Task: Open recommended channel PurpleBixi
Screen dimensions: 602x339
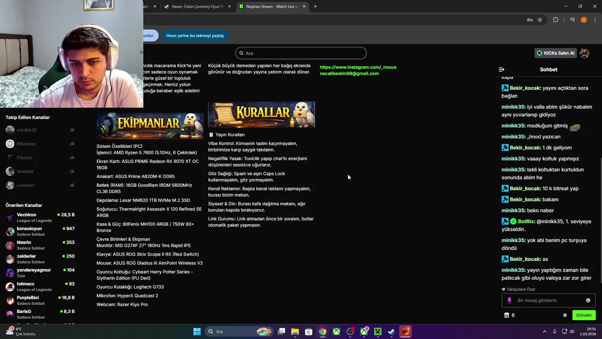Action: (40, 300)
